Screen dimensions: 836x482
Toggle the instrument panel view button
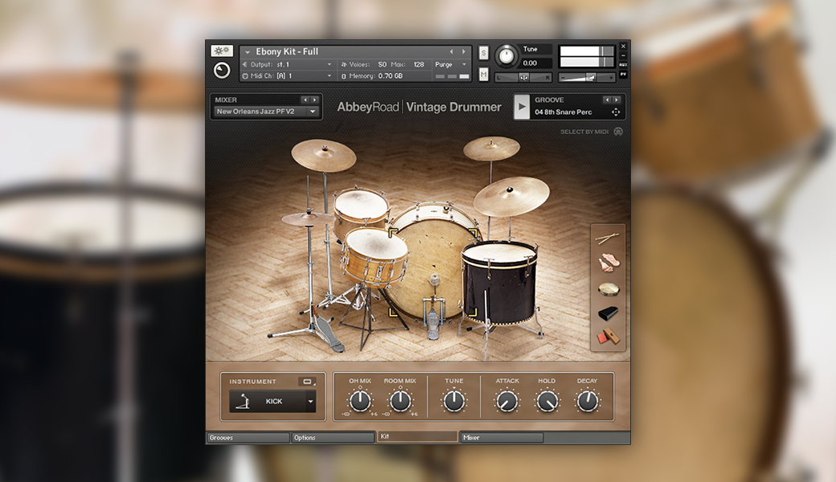308,382
